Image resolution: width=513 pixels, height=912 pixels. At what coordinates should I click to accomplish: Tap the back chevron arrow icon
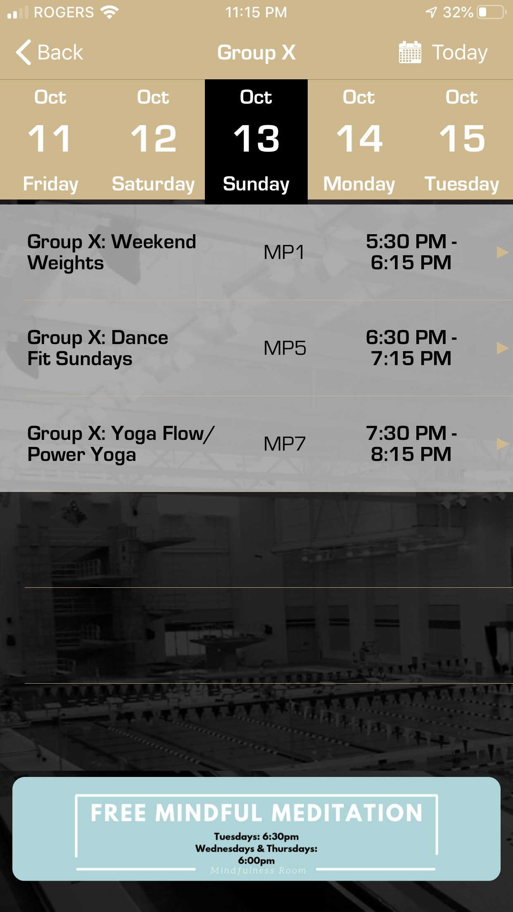pyautogui.click(x=24, y=52)
